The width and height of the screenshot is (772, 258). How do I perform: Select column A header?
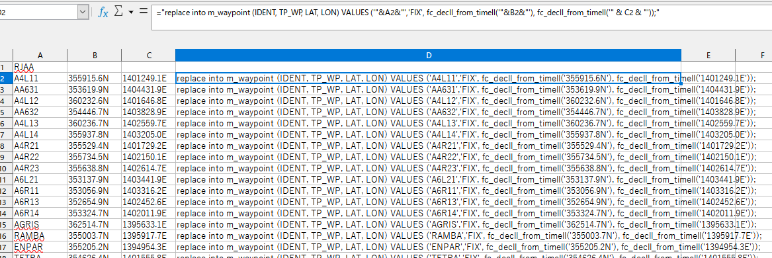(x=40, y=56)
